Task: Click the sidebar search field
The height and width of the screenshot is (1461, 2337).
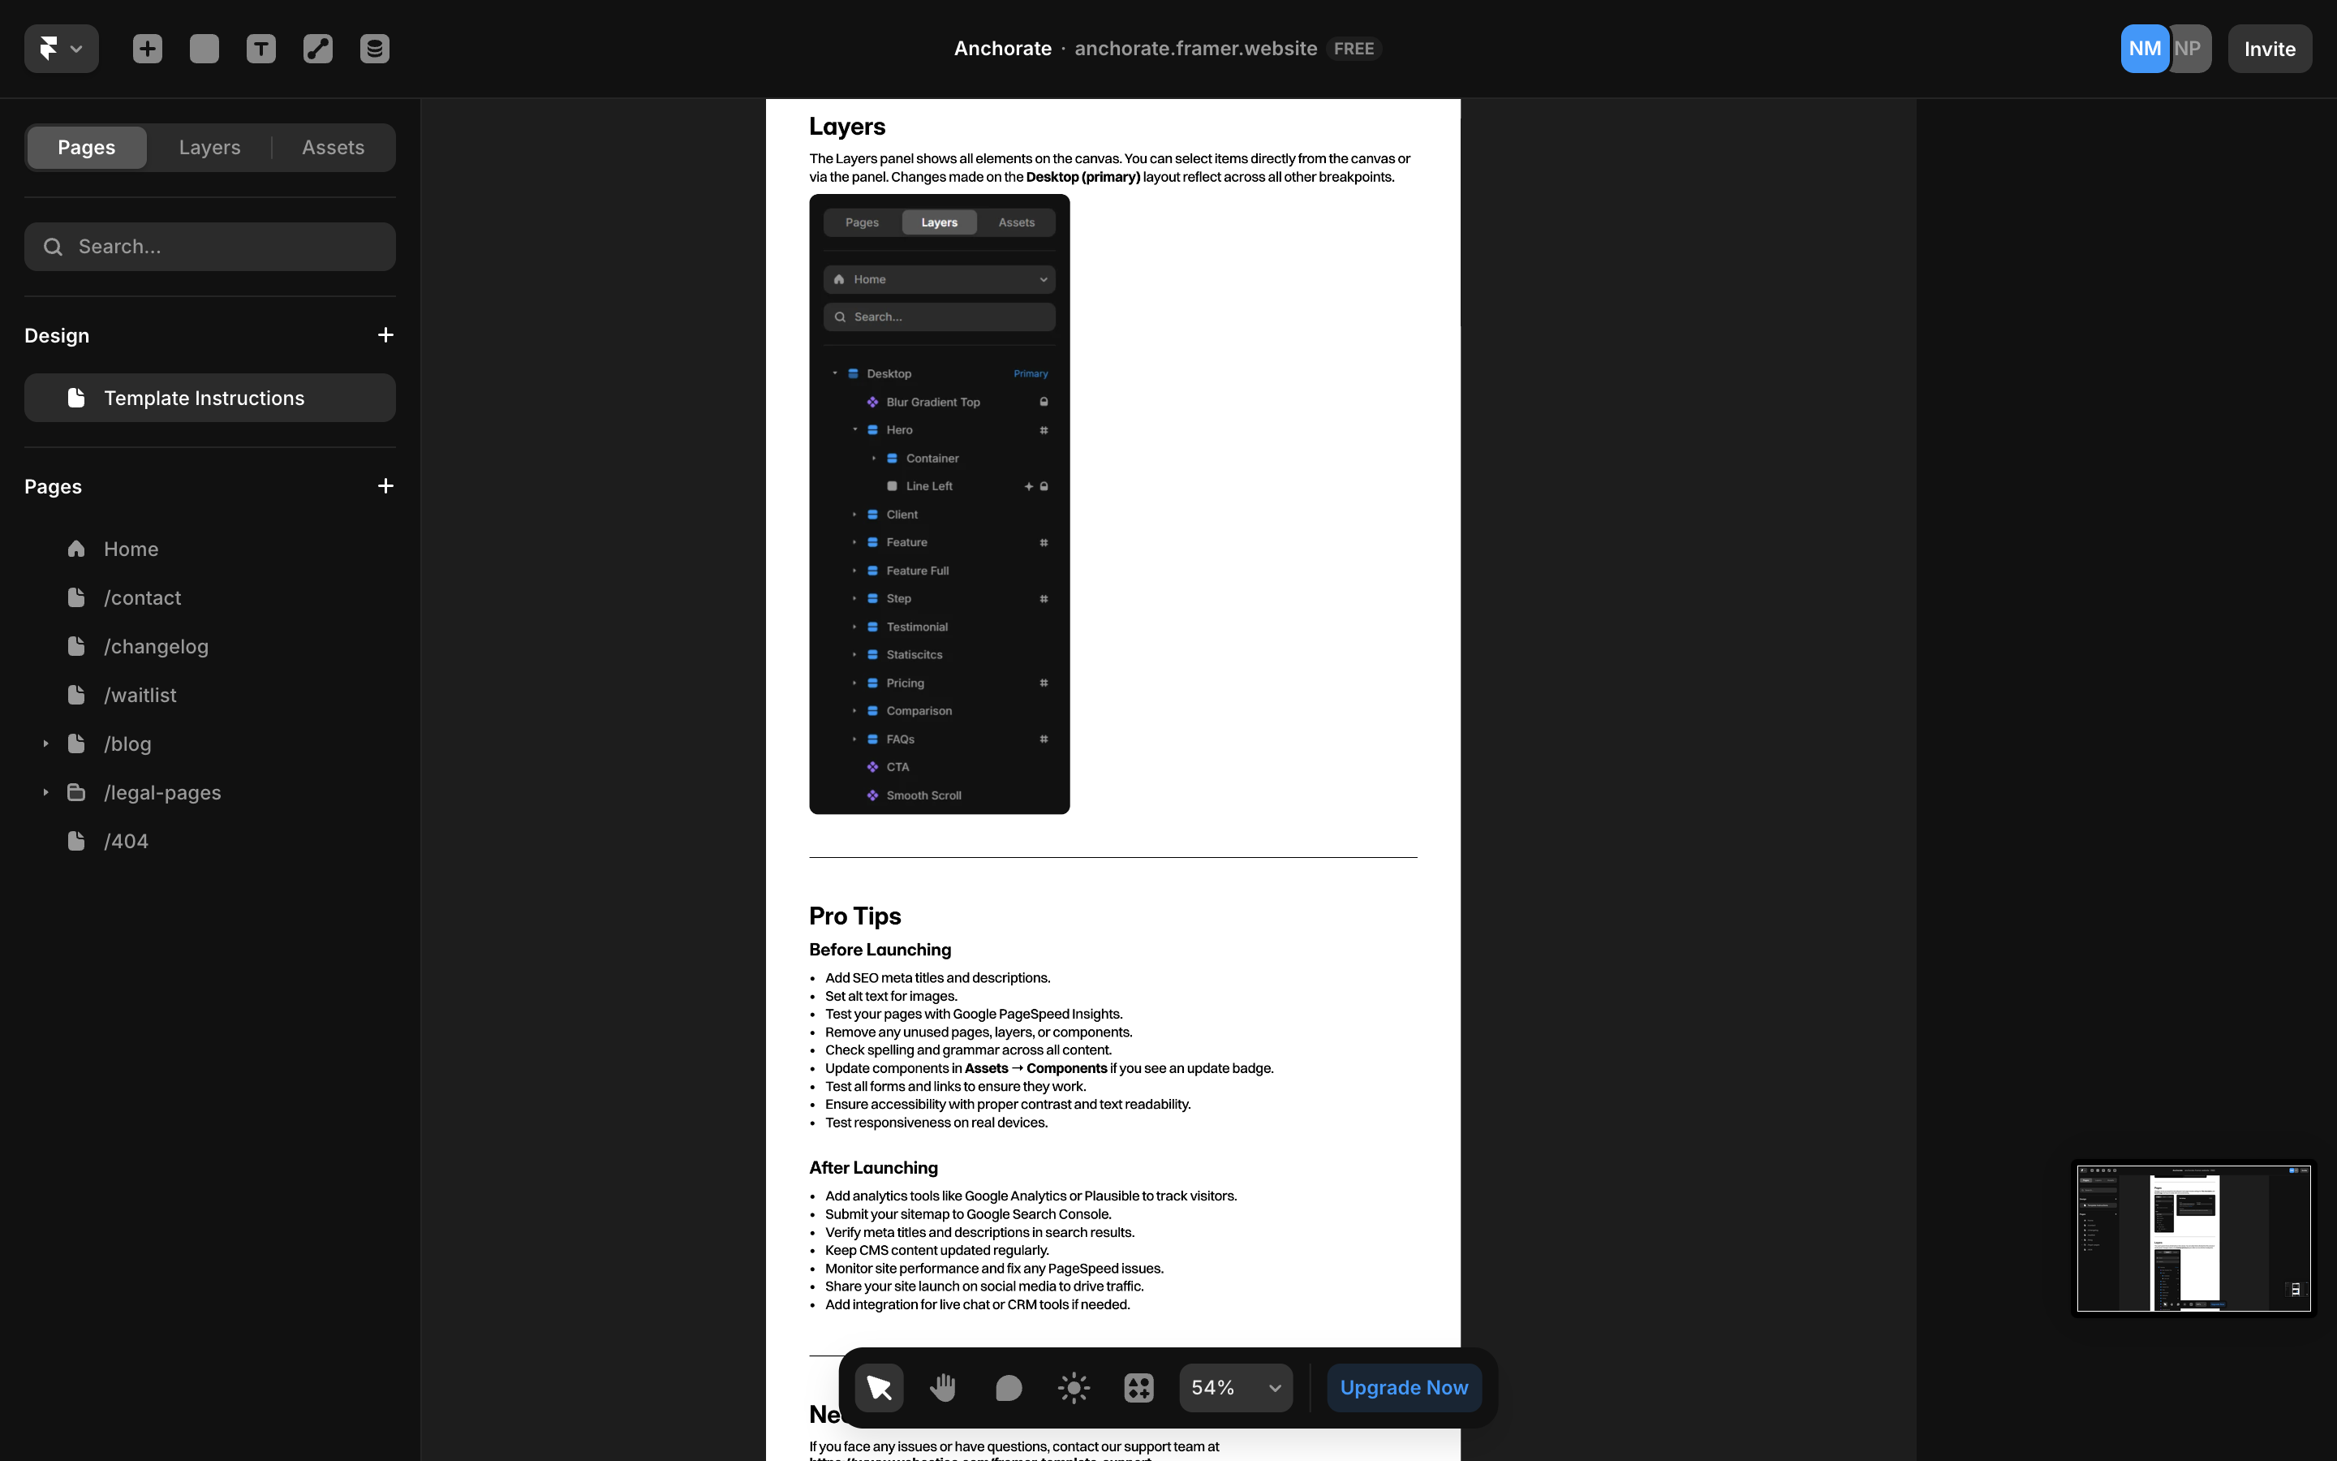Action: (x=209, y=247)
